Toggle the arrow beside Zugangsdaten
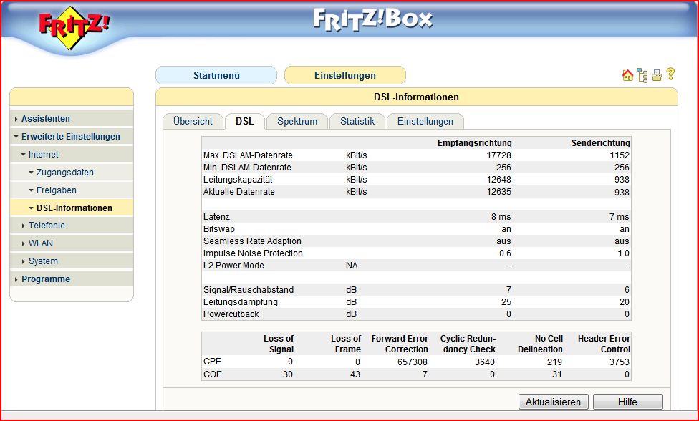 pos(31,173)
